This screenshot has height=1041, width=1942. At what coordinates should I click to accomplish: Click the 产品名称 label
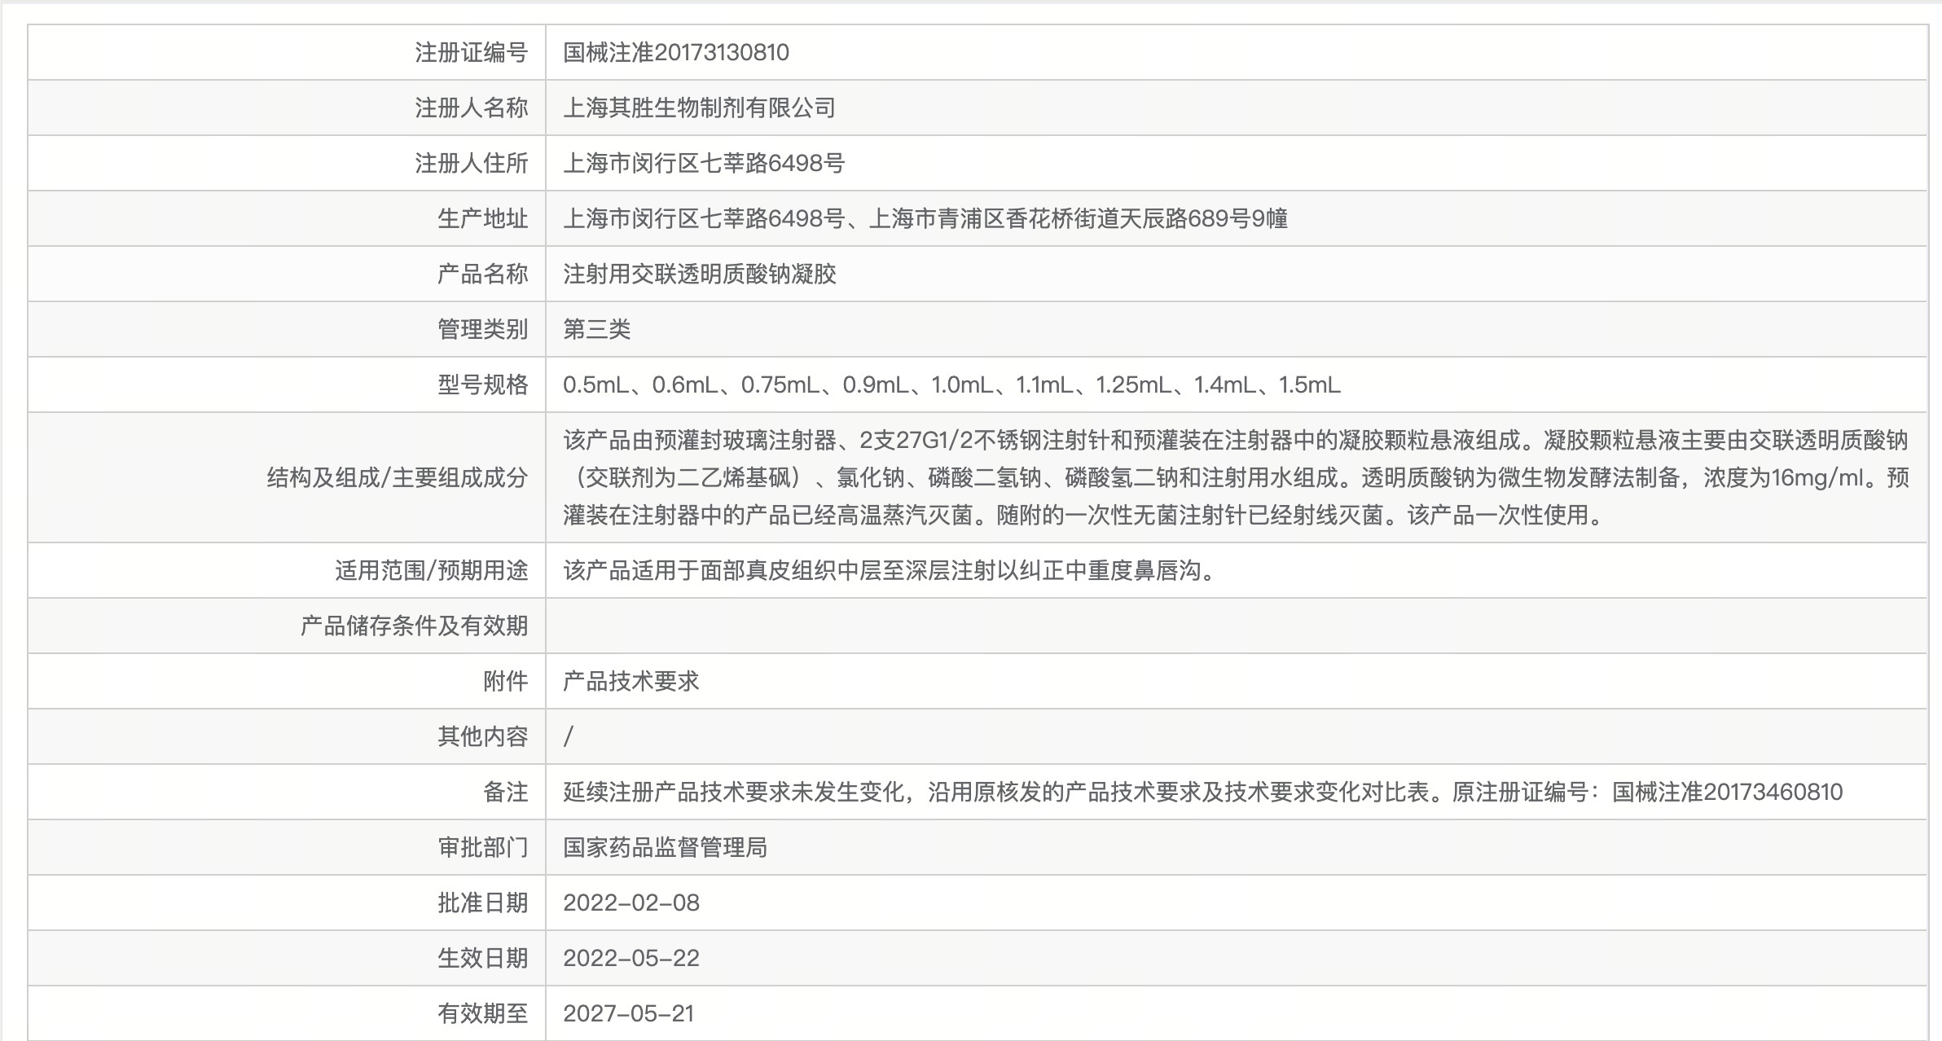coord(482,274)
